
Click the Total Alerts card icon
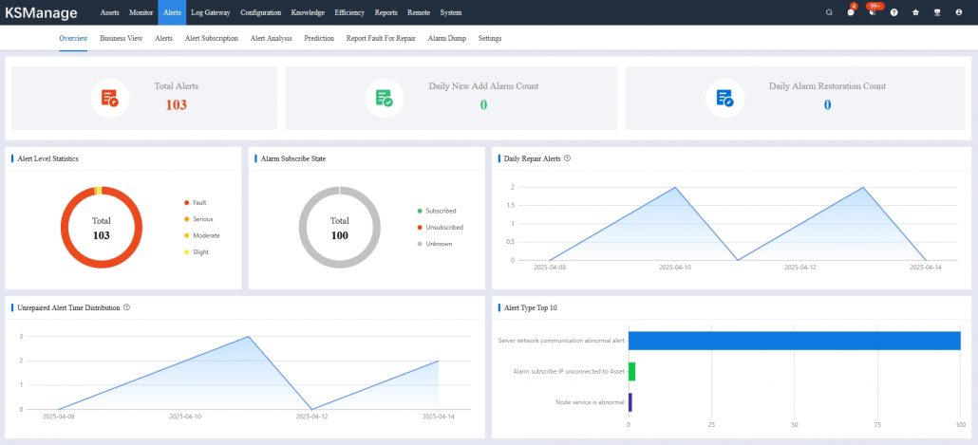(110, 98)
